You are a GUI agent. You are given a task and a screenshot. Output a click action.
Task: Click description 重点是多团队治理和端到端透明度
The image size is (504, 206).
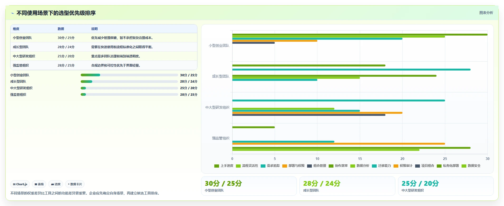coord(116,56)
